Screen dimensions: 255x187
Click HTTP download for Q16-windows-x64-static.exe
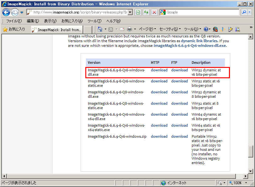point(159,125)
